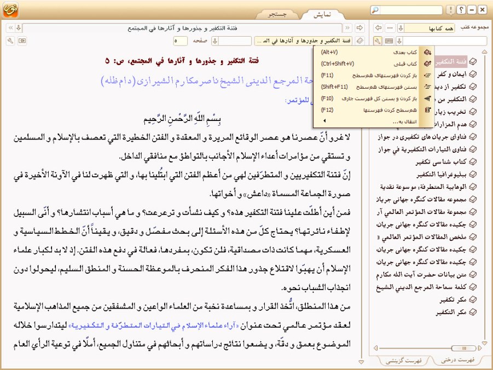Open the wrench tools button in the tree toolbar
The width and height of the screenshot is (493, 370).
[x=378, y=41]
